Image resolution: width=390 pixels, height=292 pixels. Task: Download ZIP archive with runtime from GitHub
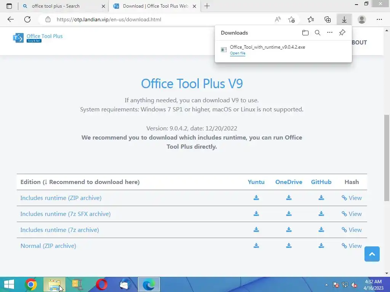click(x=321, y=198)
